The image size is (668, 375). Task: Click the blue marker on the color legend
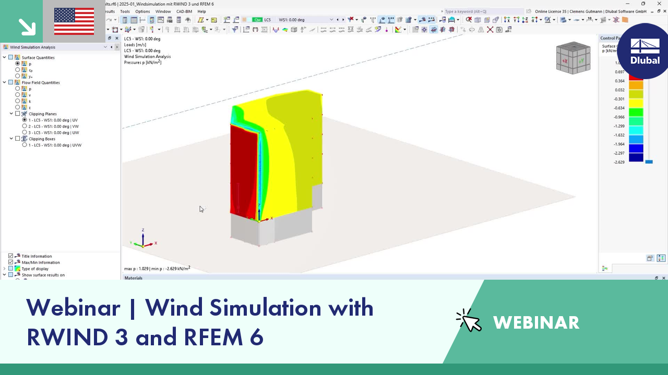pos(649,161)
